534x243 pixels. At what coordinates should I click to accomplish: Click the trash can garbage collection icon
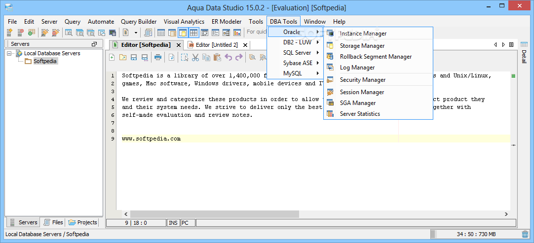525,234
